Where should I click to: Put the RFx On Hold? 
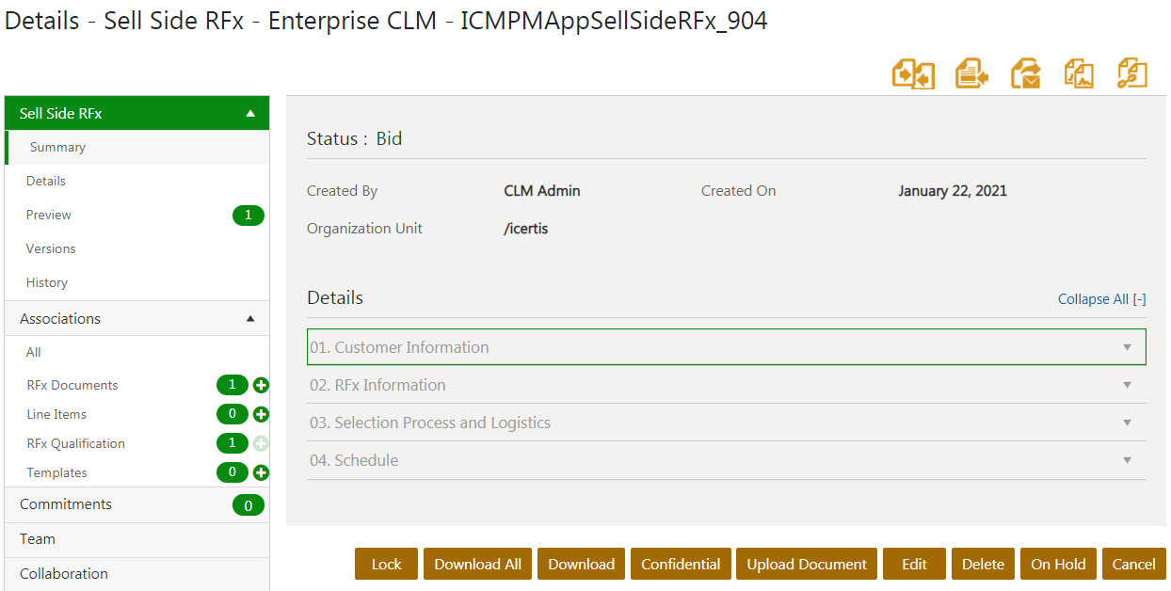pos(1058,564)
